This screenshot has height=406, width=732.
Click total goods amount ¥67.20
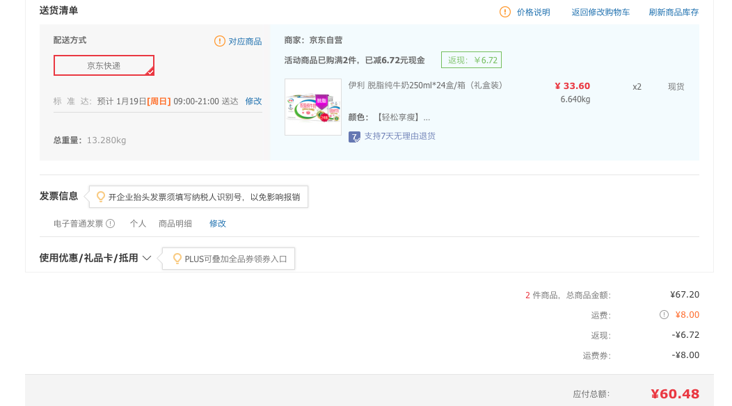coord(685,295)
